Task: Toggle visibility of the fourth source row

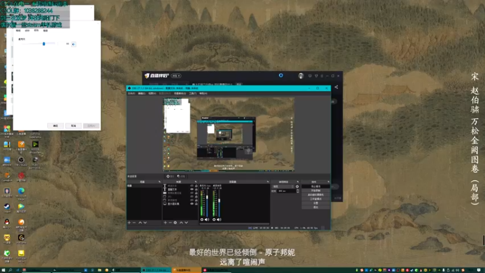Action: pos(192,197)
